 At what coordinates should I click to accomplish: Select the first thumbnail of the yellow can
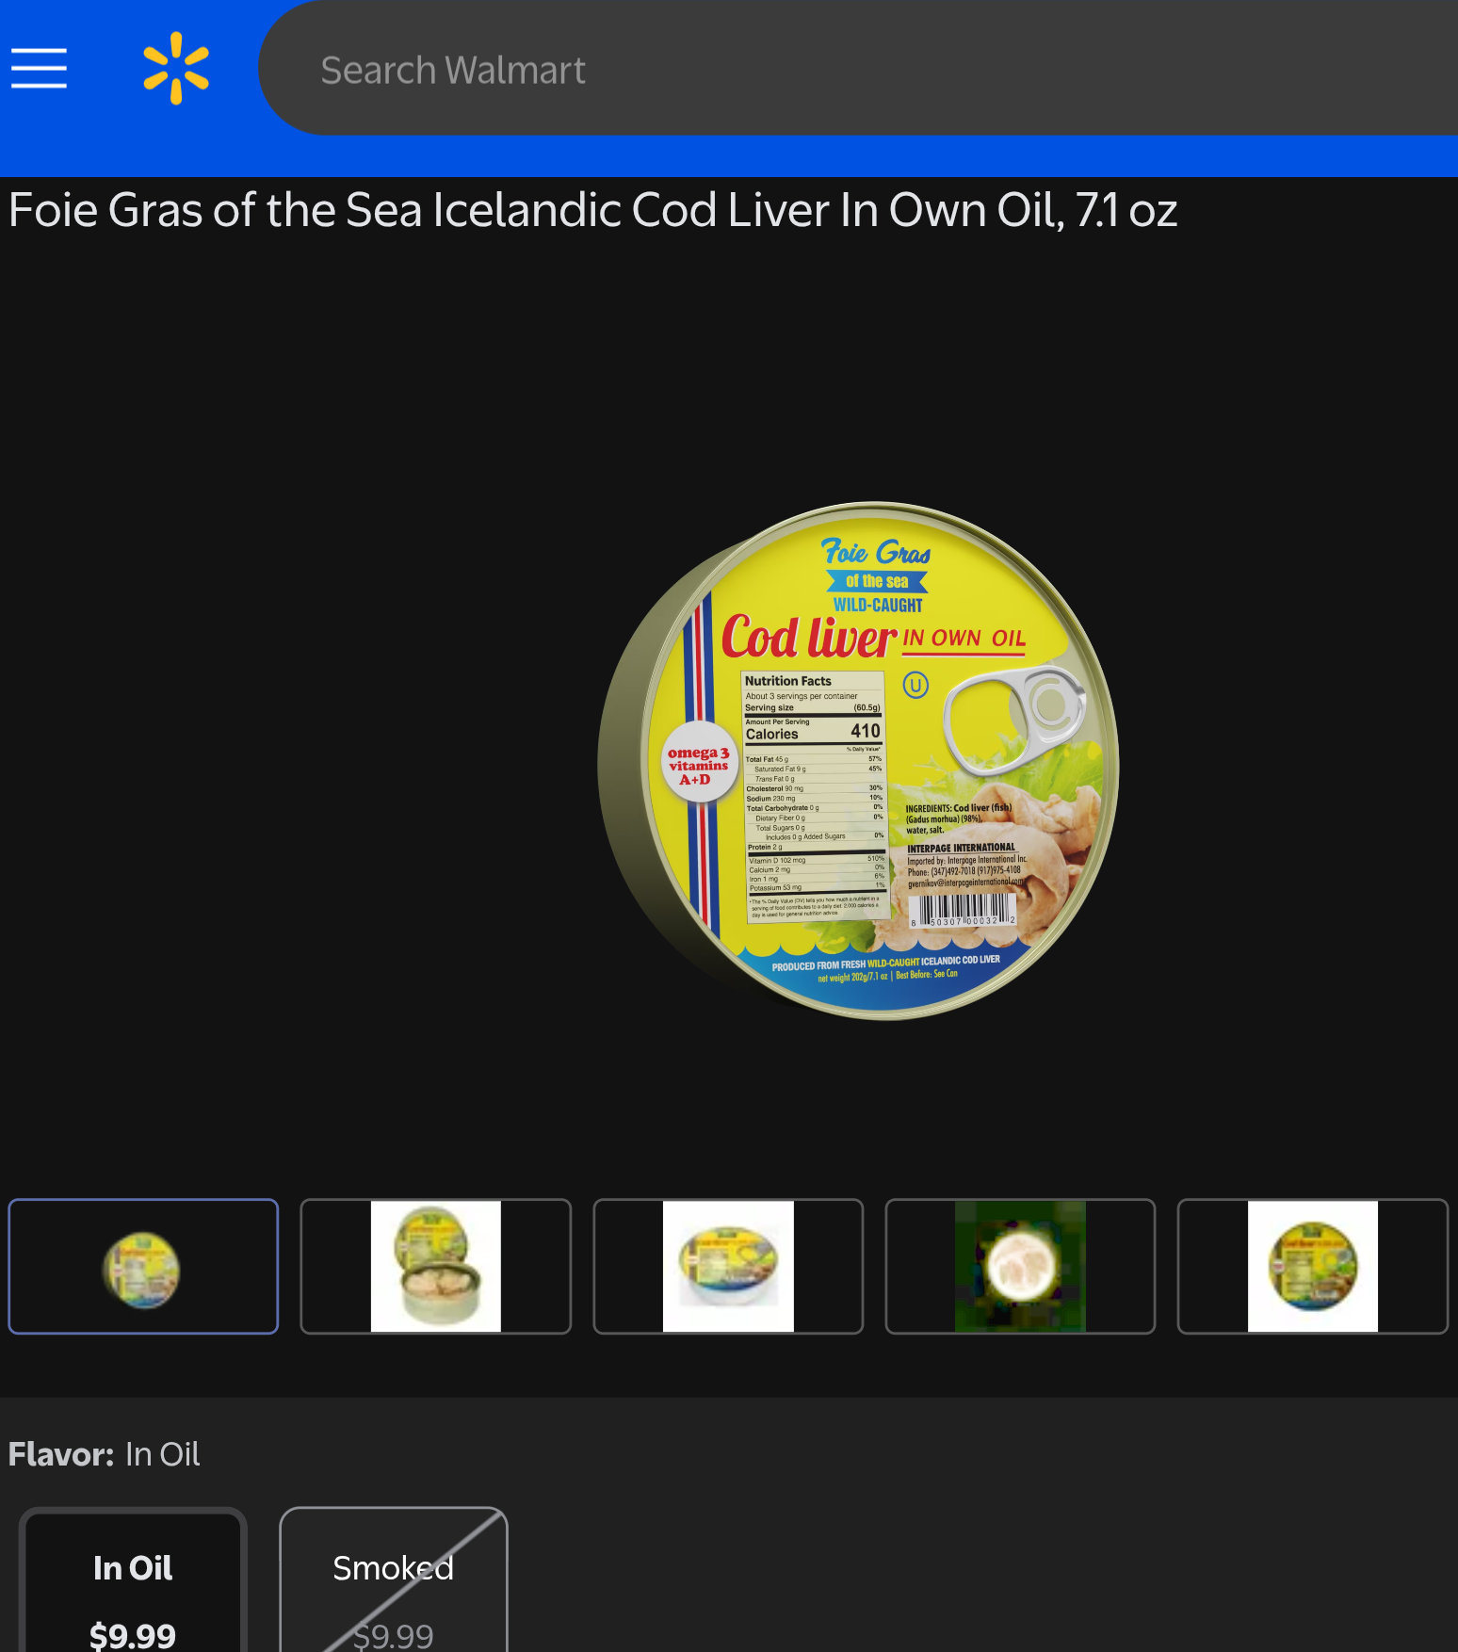pyautogui.click(x=143, y=1266)
